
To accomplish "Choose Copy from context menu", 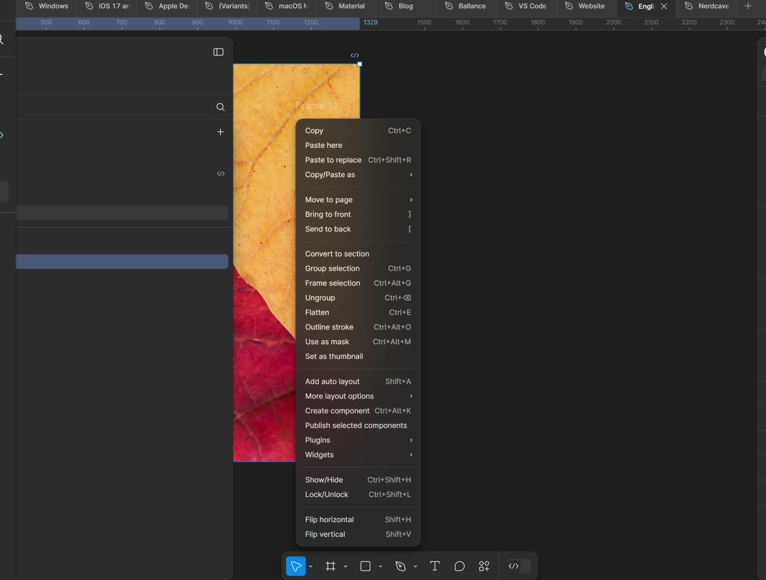I will (x=358, y=131).
